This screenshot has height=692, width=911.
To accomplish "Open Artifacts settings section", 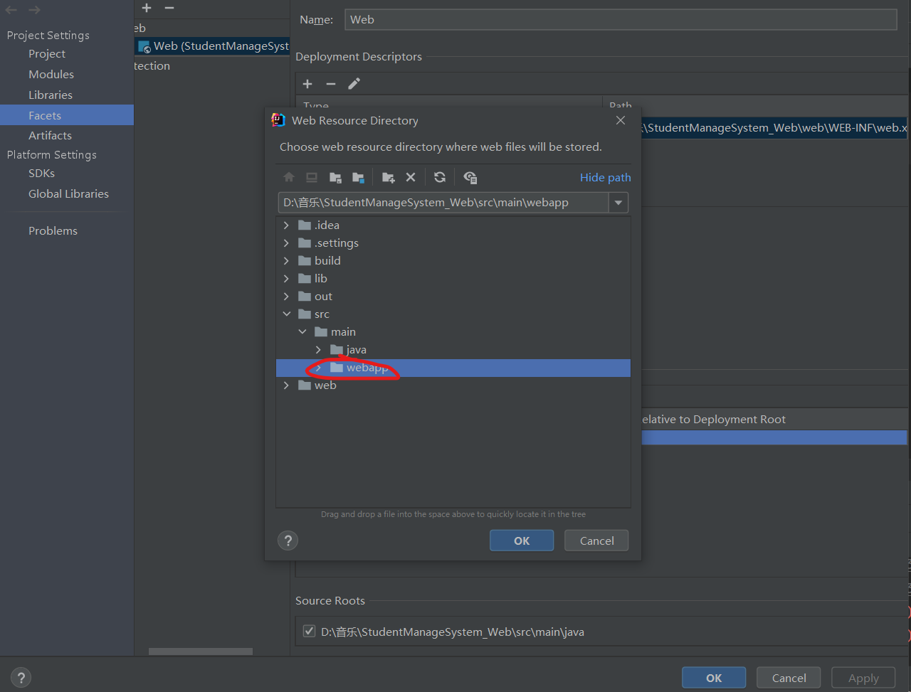I will point(50,136).
